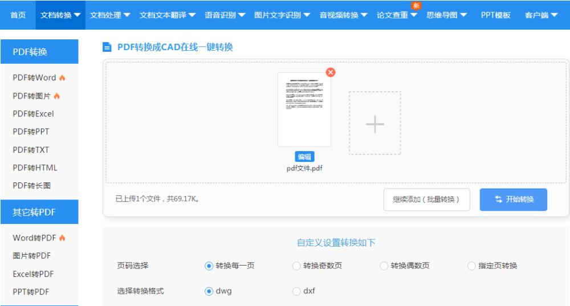Click 继续添加（批量转换）button
The width and height of the screenshot is (570, 306).
click(x=426, y=199)
